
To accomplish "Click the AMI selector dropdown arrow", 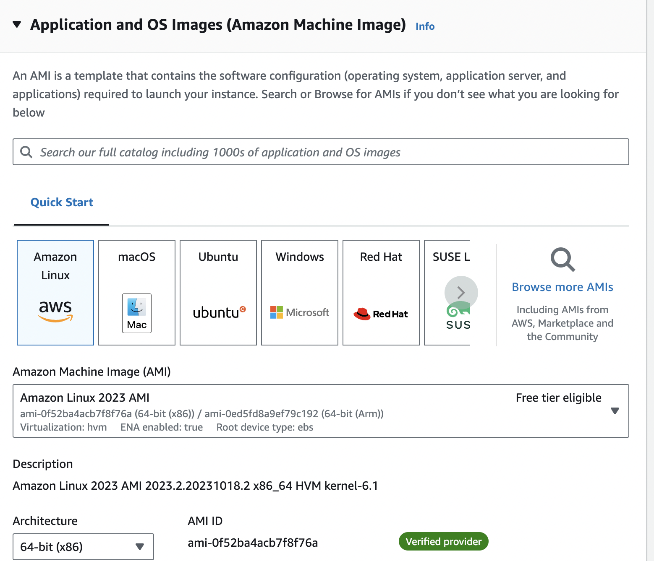I will coord(615,411).
